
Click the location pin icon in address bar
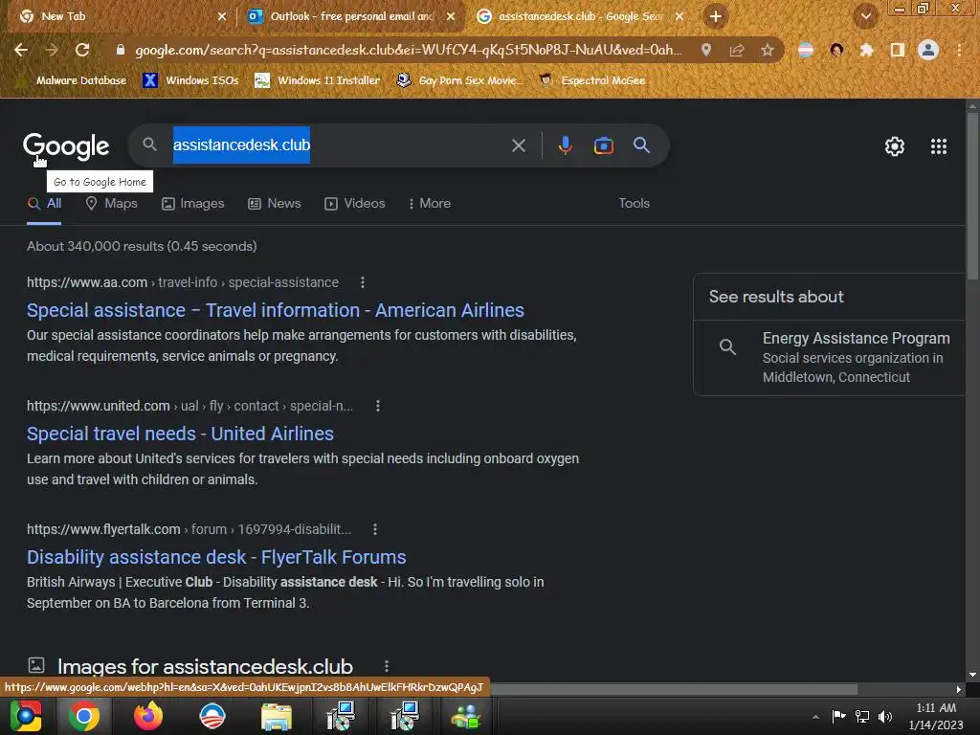(706, 50)
